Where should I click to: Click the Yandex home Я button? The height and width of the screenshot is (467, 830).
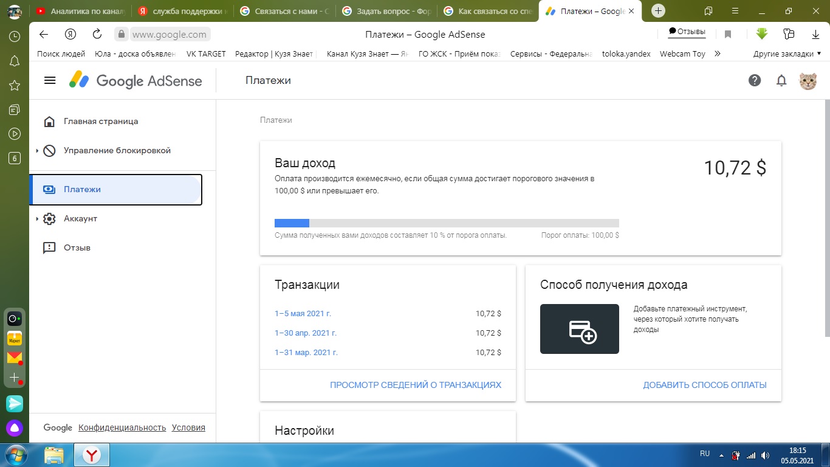[x=70, y=34]
